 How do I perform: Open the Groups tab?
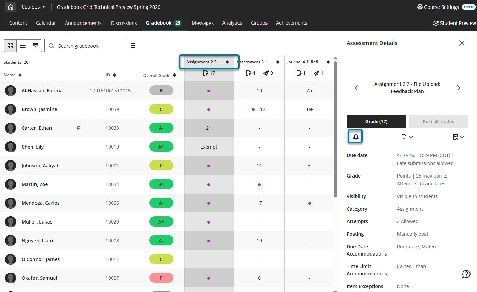click(x=259, y=23)
